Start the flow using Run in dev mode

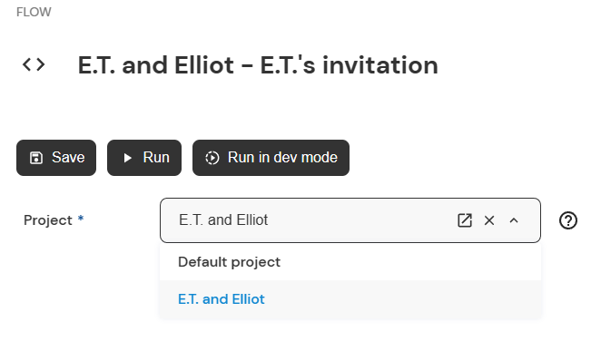pyautogui.click(x=271, y=158)
